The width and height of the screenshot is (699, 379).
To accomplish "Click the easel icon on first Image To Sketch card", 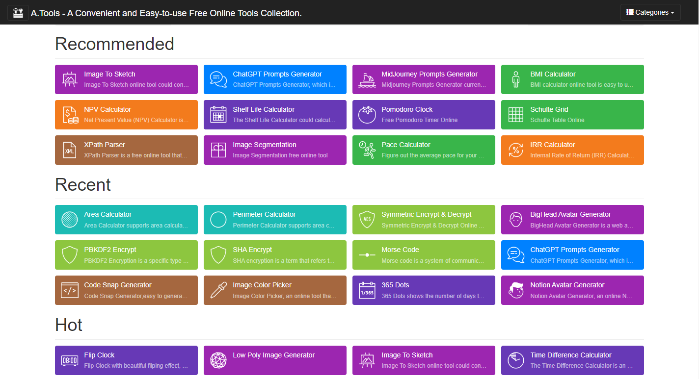I will (x=70, y=79).
